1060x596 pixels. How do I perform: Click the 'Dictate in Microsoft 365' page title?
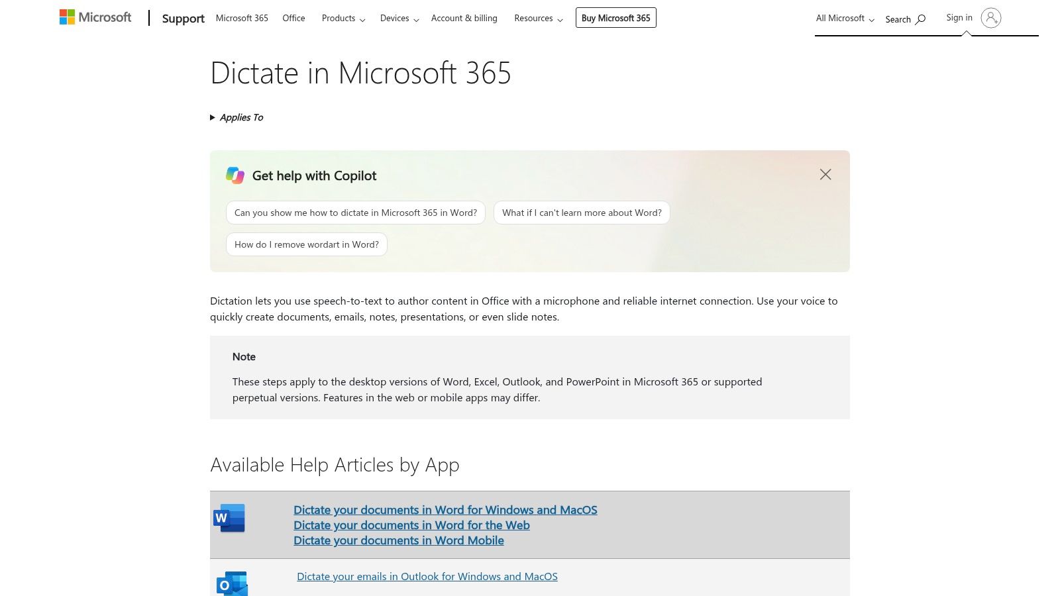click(360, 73)
